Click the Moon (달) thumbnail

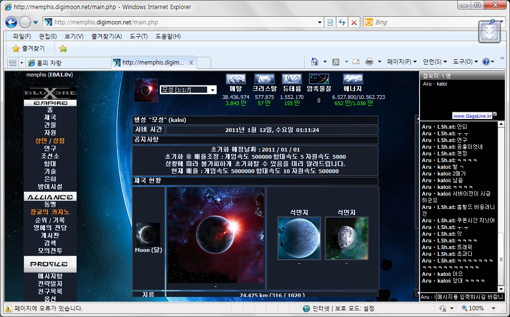pos(148,234)
